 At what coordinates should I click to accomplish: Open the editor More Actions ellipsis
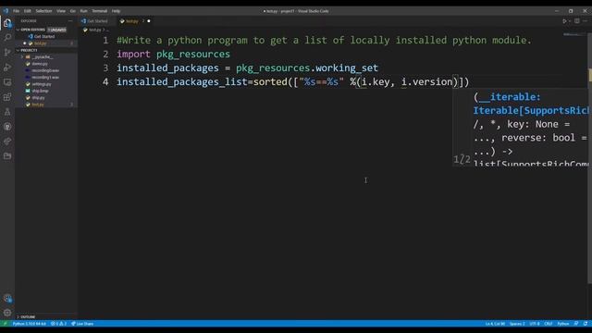586,21
